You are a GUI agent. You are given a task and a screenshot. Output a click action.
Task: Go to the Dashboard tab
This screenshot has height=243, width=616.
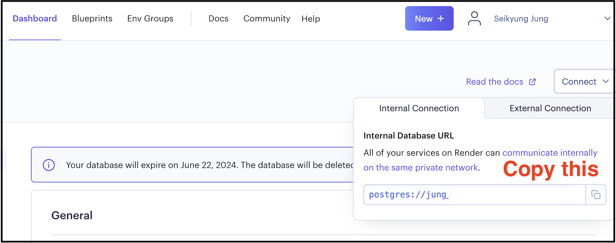pyautogui.click(x=35, y=19)
